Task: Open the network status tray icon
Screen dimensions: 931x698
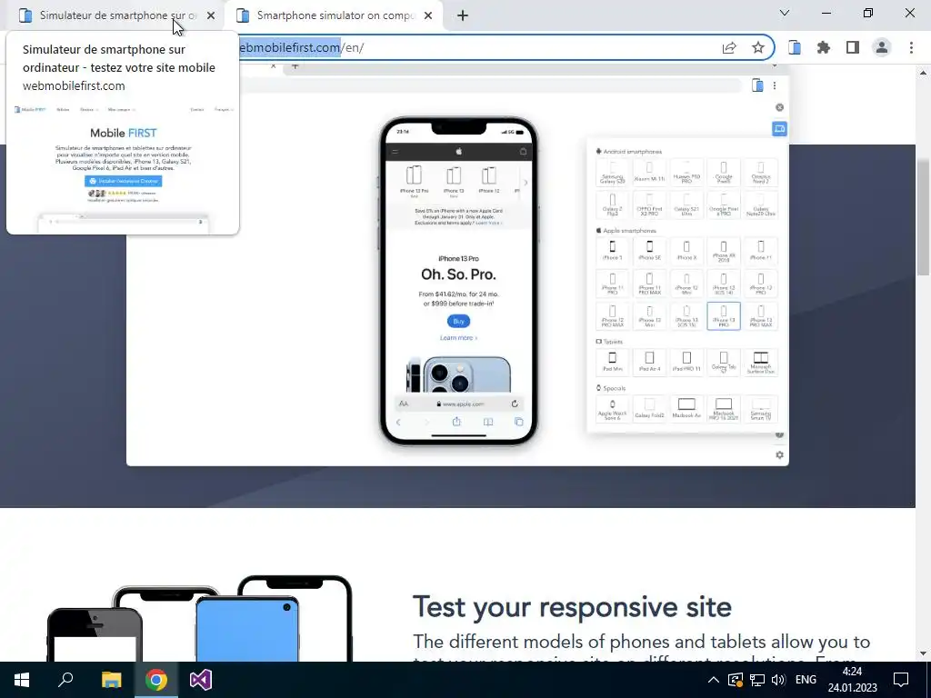Action: [757, 680]
